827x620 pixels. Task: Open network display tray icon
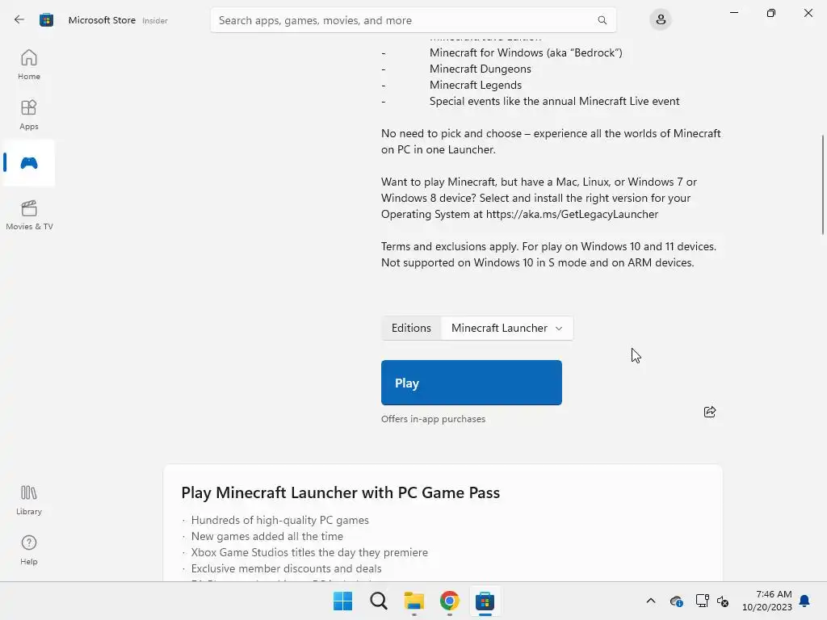coord(702,601)
